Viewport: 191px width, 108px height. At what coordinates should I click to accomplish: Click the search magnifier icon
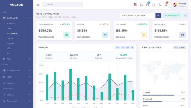pyautogui.click(x=45, y=5)
